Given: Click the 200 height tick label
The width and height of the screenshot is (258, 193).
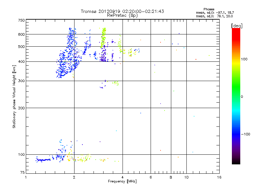Looking at the screenshot, I should [x=22, y=108].
